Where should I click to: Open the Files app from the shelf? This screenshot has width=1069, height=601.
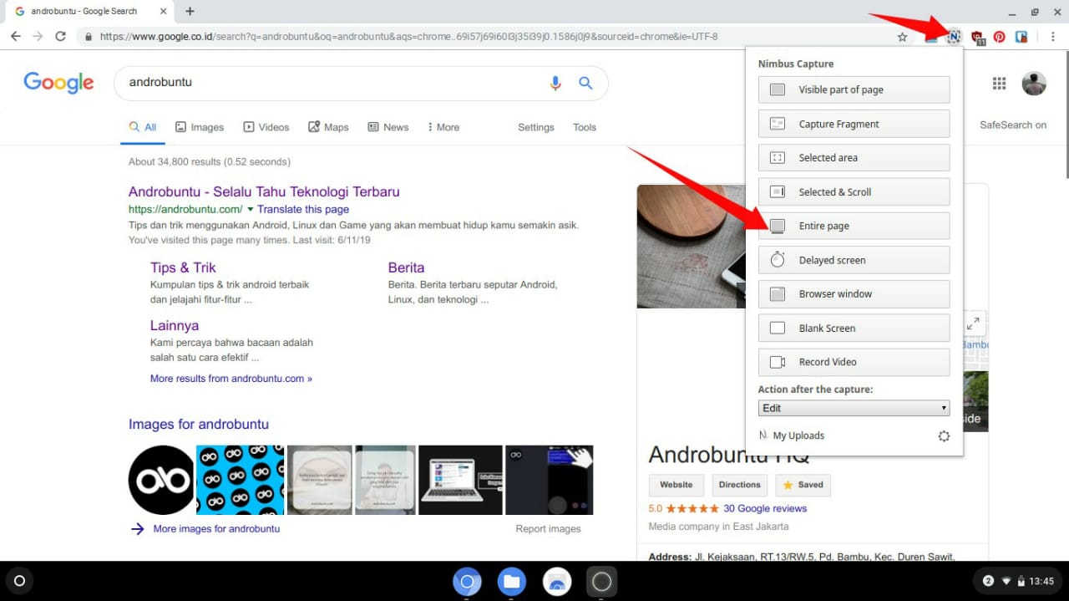512,581
